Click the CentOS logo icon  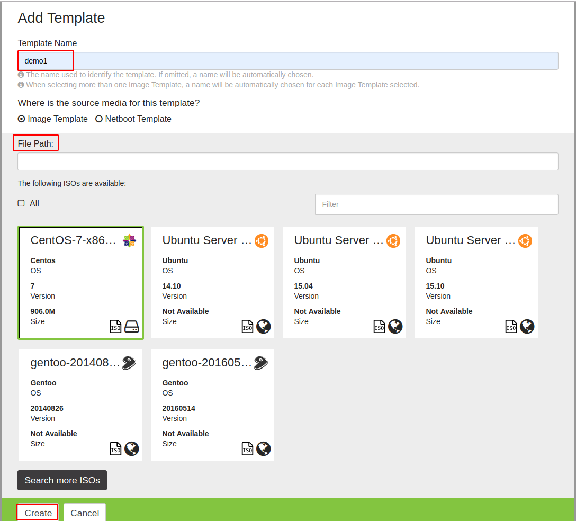(x=129, y=241)
